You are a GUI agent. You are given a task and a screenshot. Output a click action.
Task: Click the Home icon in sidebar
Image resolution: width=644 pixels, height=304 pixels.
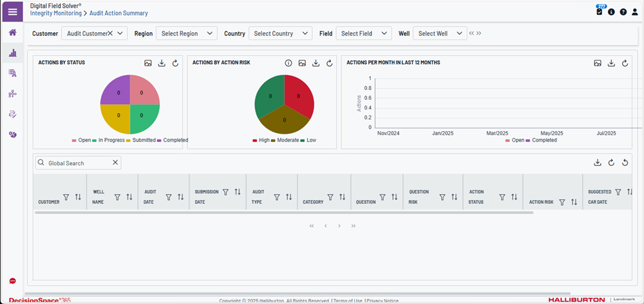(12, 32)
